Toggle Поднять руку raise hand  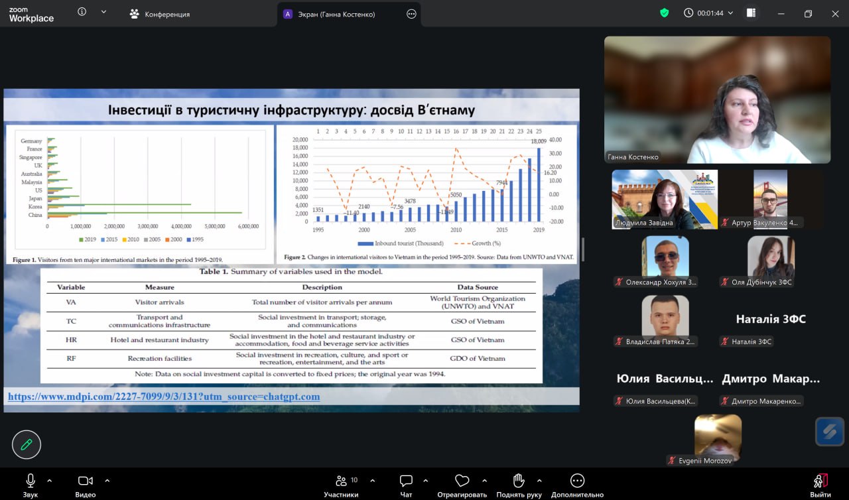coord(518,485)
